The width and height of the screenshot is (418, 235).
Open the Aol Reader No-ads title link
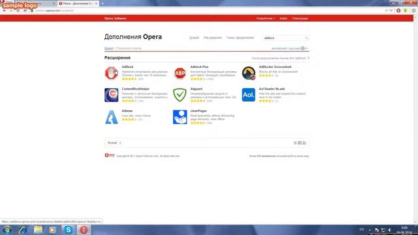click(x=272, y=89)
